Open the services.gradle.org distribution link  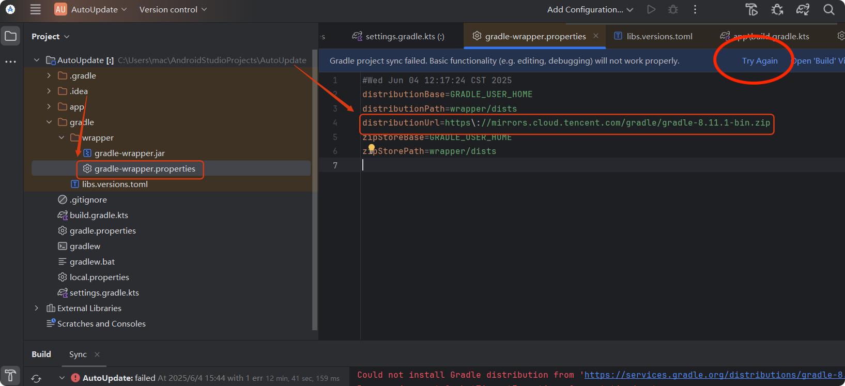pos(714,375)
